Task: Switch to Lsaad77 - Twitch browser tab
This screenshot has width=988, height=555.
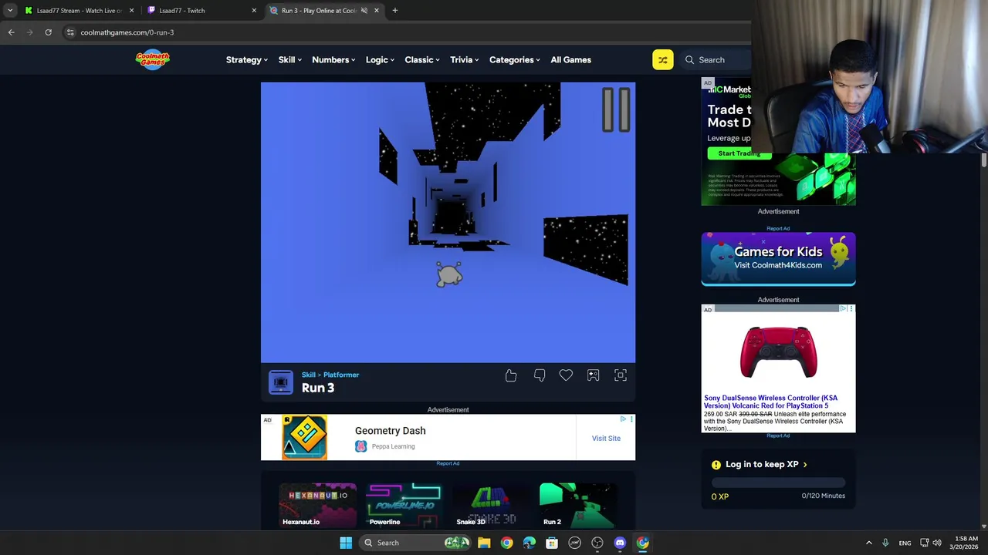Action: (202, 11)
